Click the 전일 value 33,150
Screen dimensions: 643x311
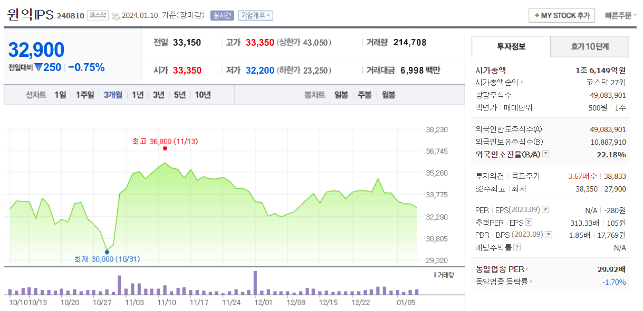187,43
